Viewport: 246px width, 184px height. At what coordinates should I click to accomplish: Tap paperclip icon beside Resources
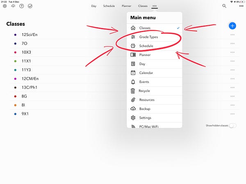coord(133,100)
